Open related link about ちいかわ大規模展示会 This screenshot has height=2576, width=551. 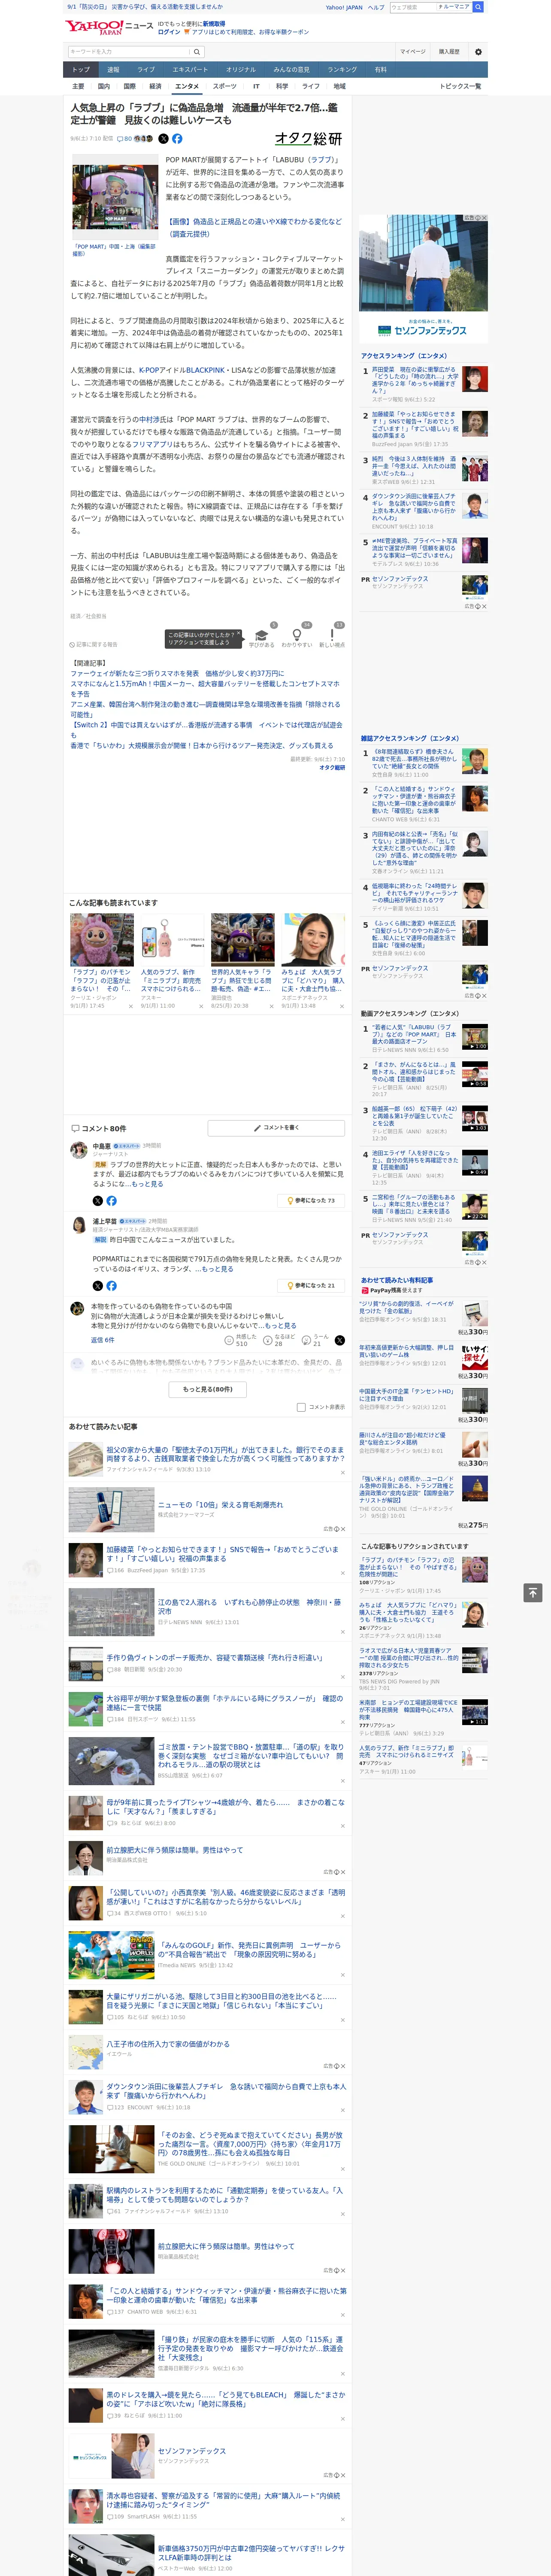pyautogui.click(x=202, y=746)
